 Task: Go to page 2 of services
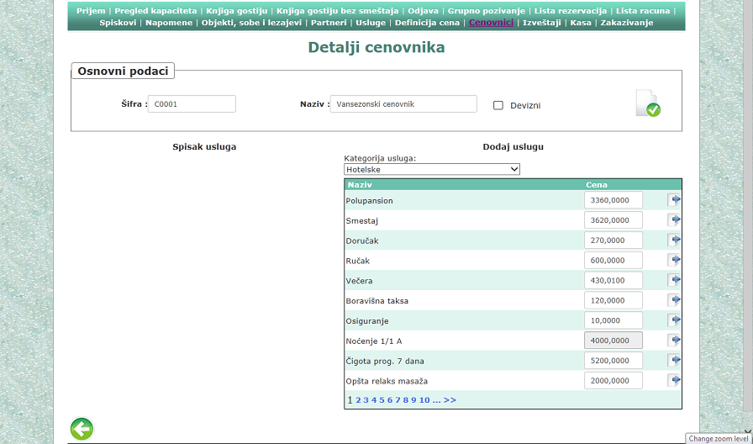358,399
